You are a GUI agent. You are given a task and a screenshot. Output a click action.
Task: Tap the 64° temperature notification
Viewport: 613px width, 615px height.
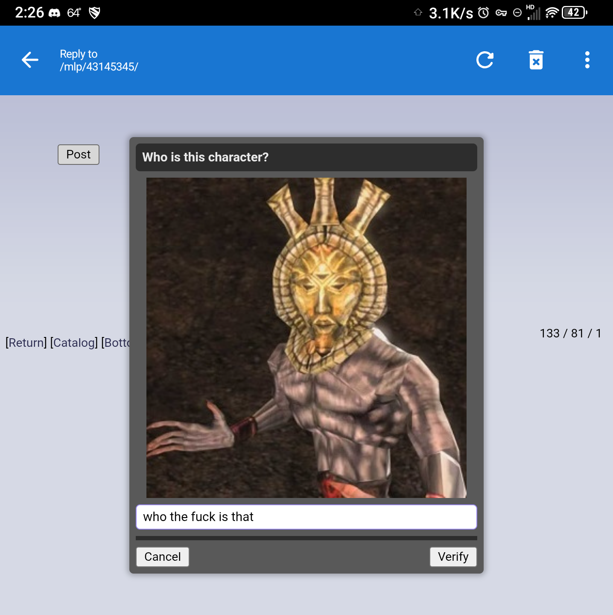pyautogui.click(x=74, y=13)
